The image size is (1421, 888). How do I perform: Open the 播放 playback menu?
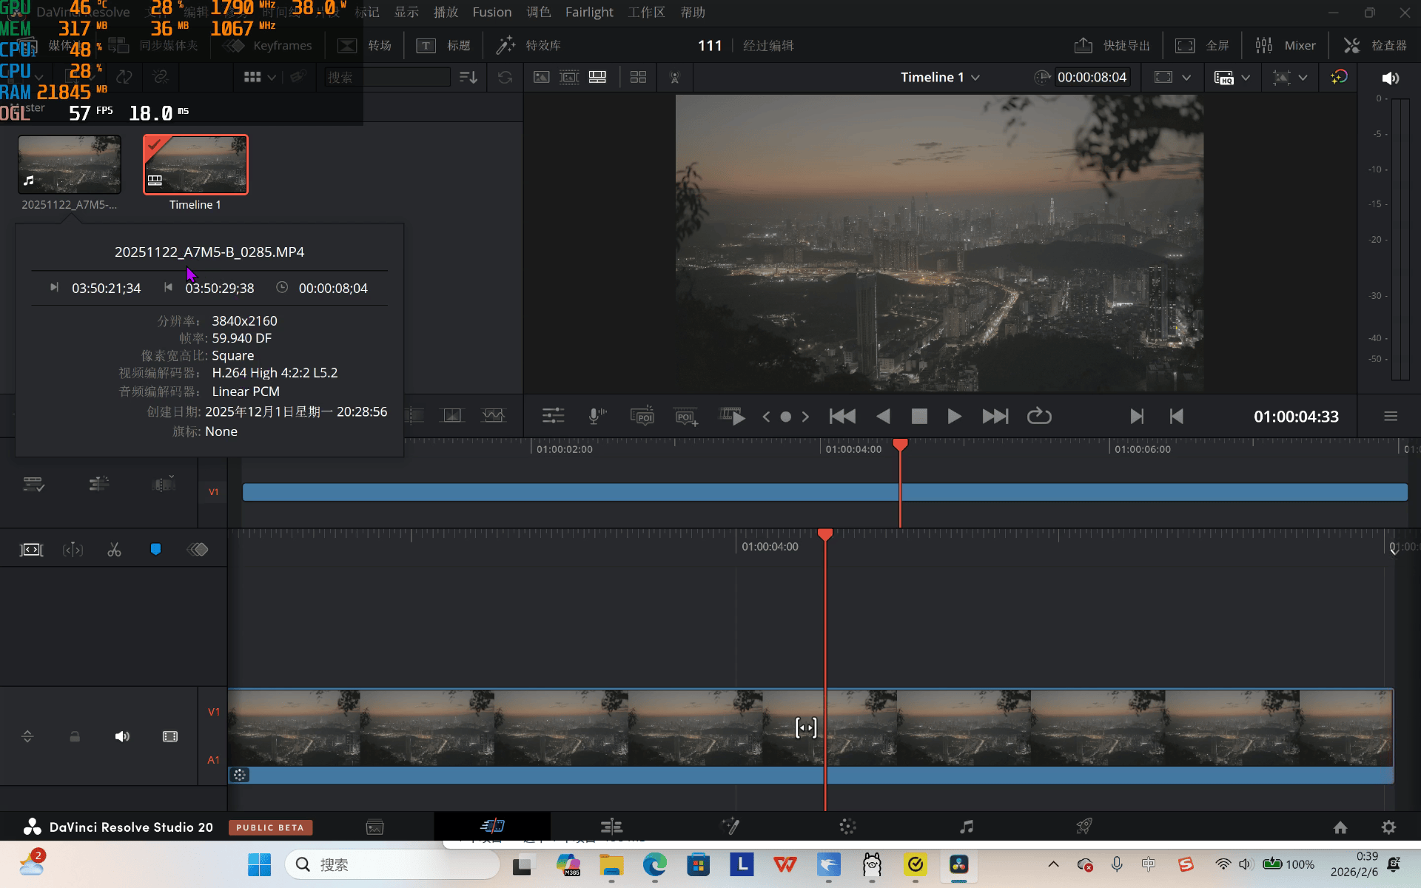click(x=446, y=12)
